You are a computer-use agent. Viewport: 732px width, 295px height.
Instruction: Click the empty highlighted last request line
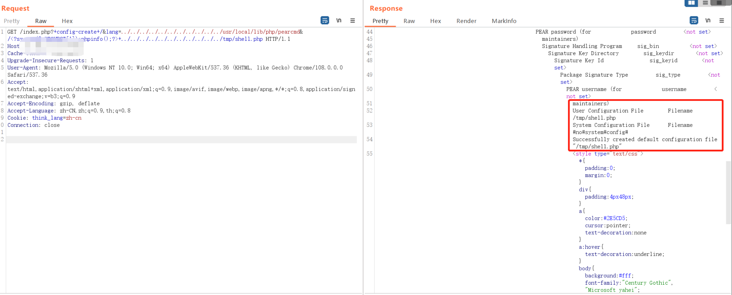click(x=181, y=139)
